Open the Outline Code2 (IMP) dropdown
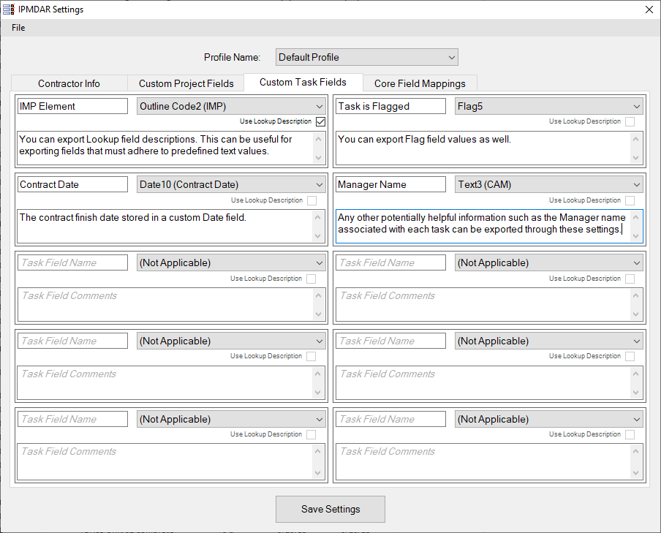Viewport: 661px width, 533px height. [231, 106]
